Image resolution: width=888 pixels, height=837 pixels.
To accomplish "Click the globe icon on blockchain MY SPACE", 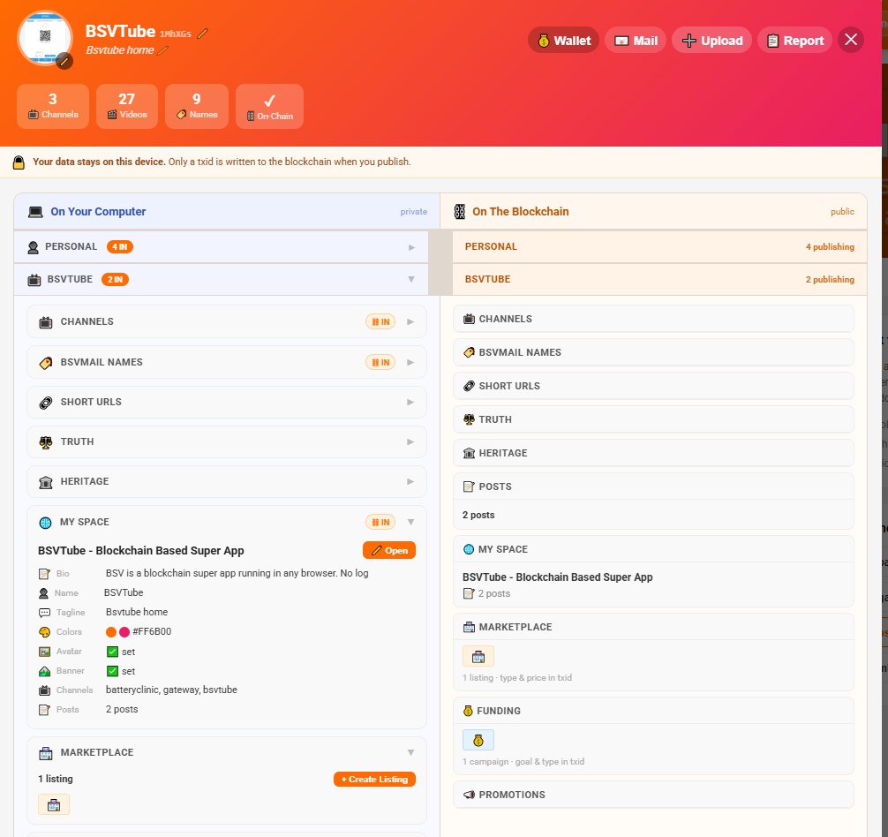I will pos(469,549).
